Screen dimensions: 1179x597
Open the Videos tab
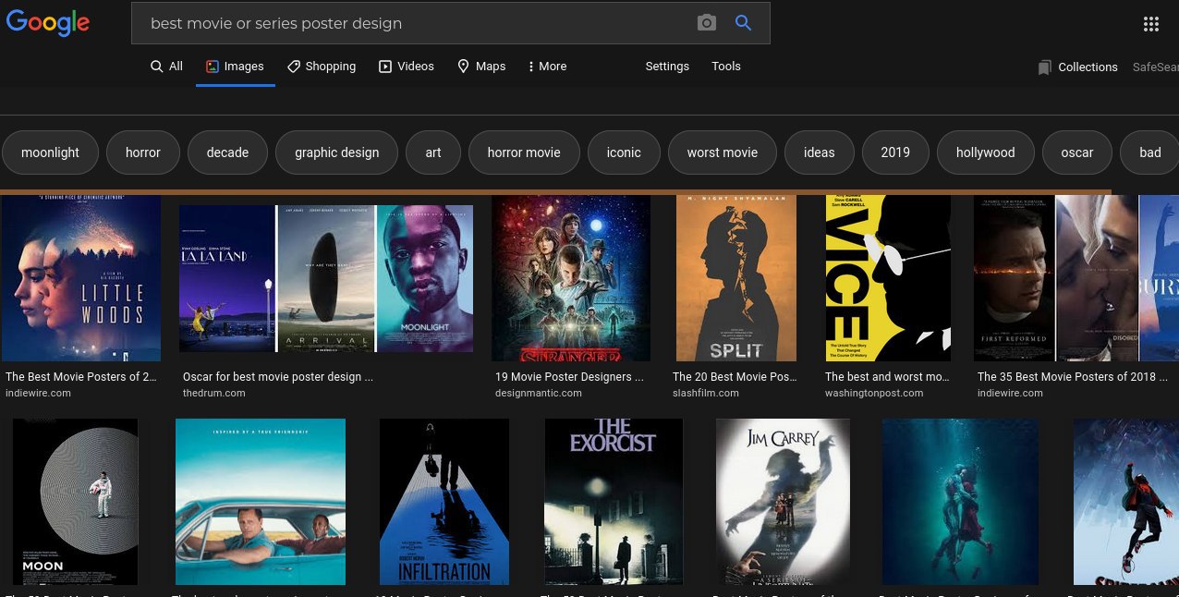(407, 67)
